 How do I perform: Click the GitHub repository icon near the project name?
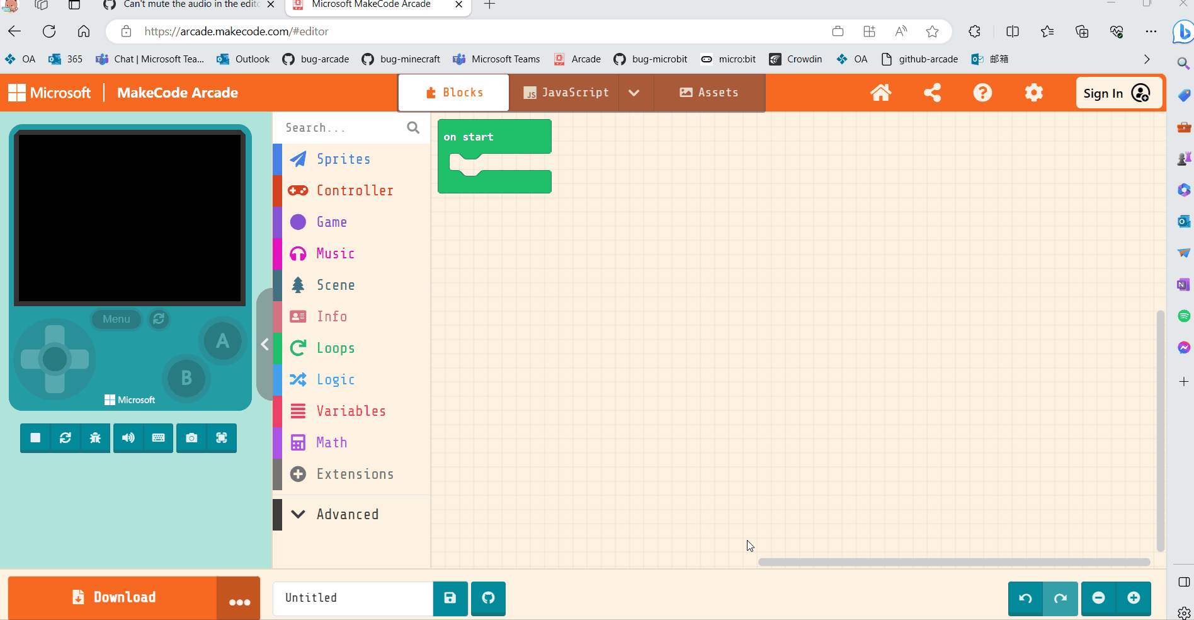click(488, 599)
